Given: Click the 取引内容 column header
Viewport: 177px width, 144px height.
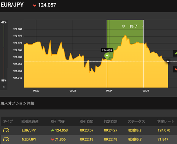Looking at the screenshot, I should (58, 121).
